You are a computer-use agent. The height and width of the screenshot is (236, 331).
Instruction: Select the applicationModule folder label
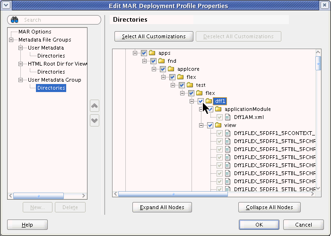247,109
